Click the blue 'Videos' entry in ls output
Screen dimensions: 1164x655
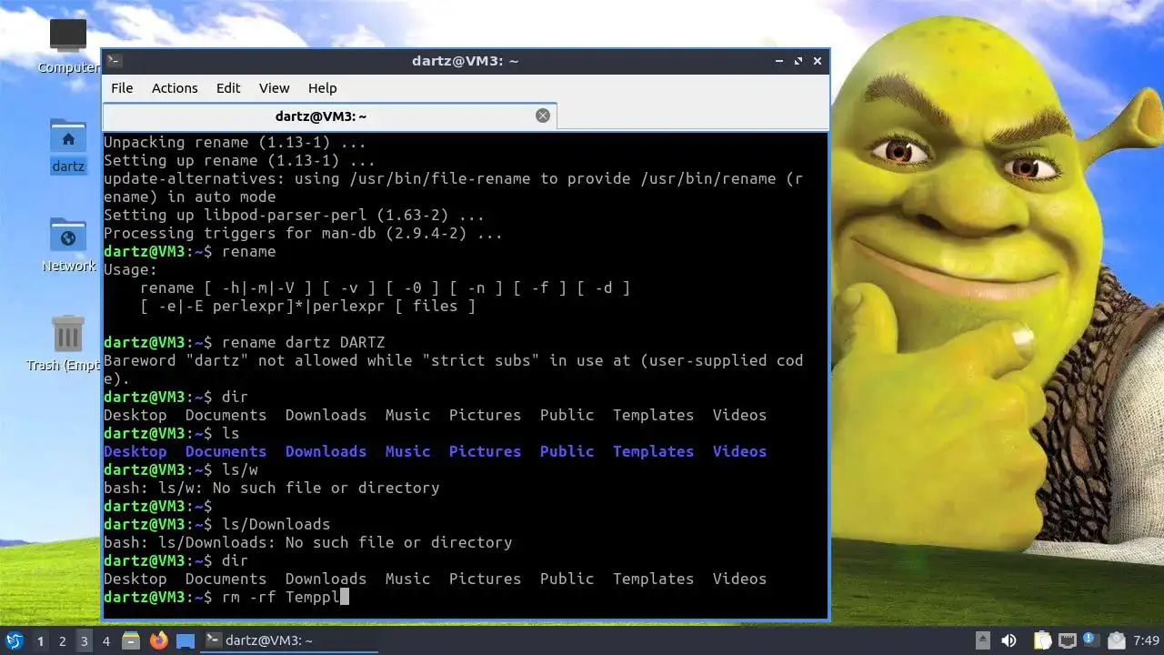pos(739,451)
